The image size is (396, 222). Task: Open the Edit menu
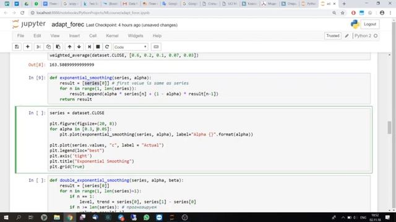[37, 36]
